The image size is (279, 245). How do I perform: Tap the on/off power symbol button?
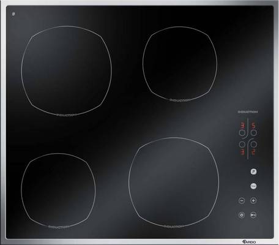(x=242, y=215)
